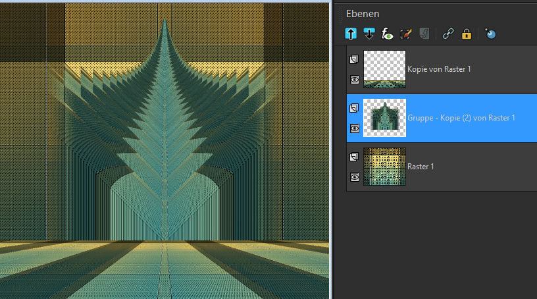Click the move layer up arrow icon
The width and height of the screenshot is (537, 299).
pyautogui.click(x=351, y=34)
